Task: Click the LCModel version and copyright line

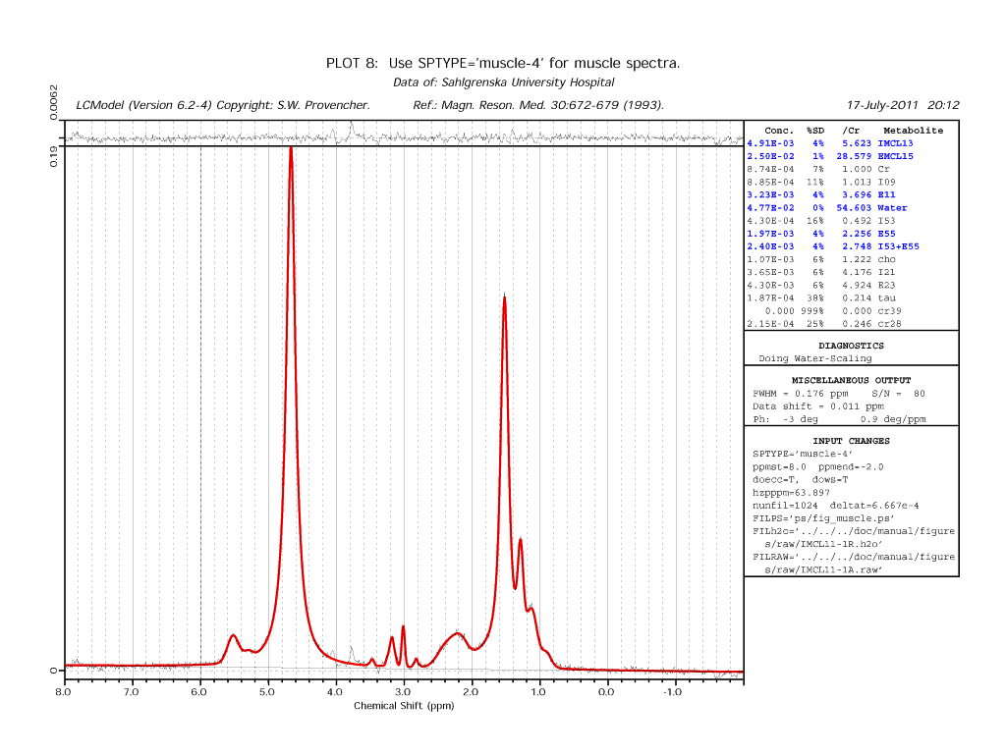Action: (223, 105)
